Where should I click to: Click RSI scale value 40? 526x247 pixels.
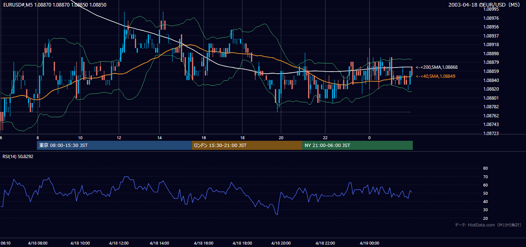click(485, 202)
